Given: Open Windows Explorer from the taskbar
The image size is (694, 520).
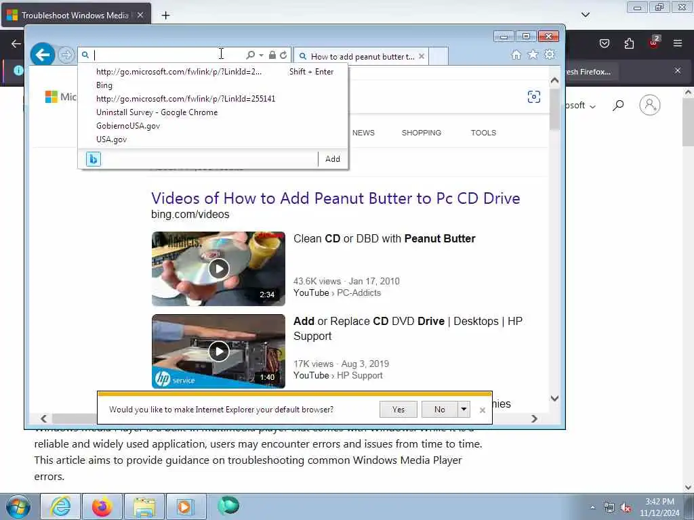Looking at the screenshot, I should point(144,506).
